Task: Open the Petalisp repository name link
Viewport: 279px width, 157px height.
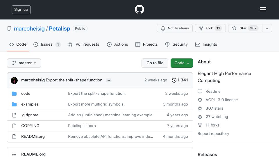Action: 59,28
